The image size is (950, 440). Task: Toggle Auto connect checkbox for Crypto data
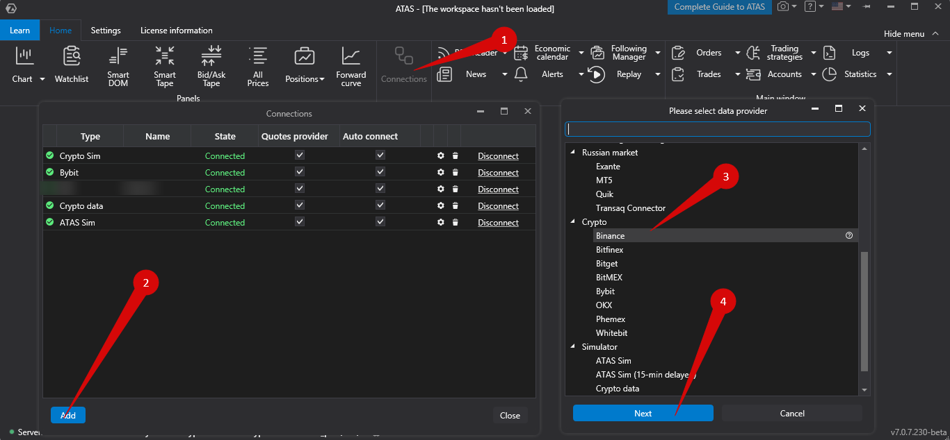coord(380,205)
